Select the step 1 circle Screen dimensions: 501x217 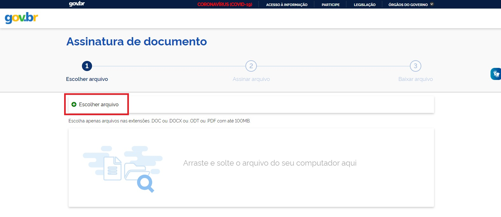click(x=87, y=66)
